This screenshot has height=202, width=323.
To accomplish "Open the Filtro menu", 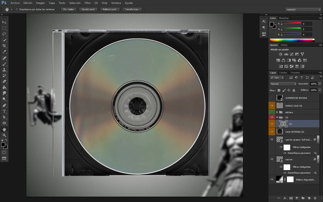I will (x=88, y=3).
